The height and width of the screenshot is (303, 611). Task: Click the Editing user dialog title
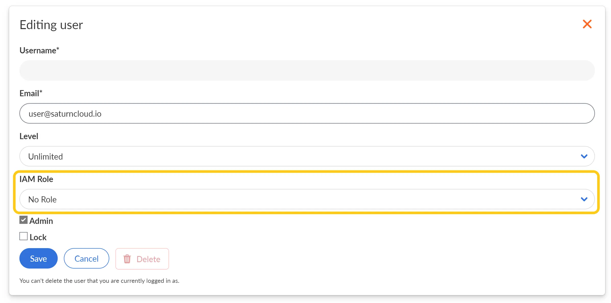tap(51, 25)
